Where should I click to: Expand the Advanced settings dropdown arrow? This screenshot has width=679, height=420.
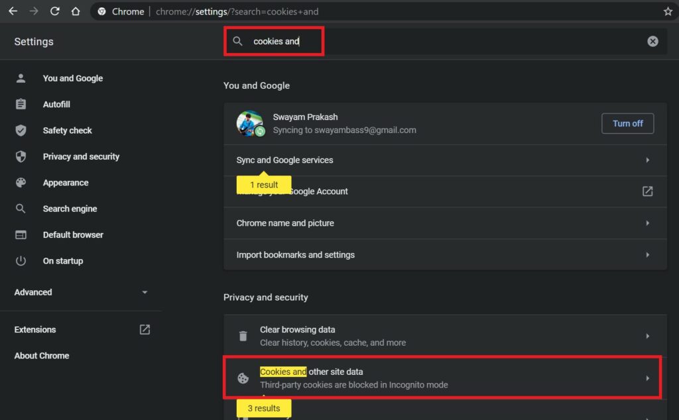pos(145,292)
